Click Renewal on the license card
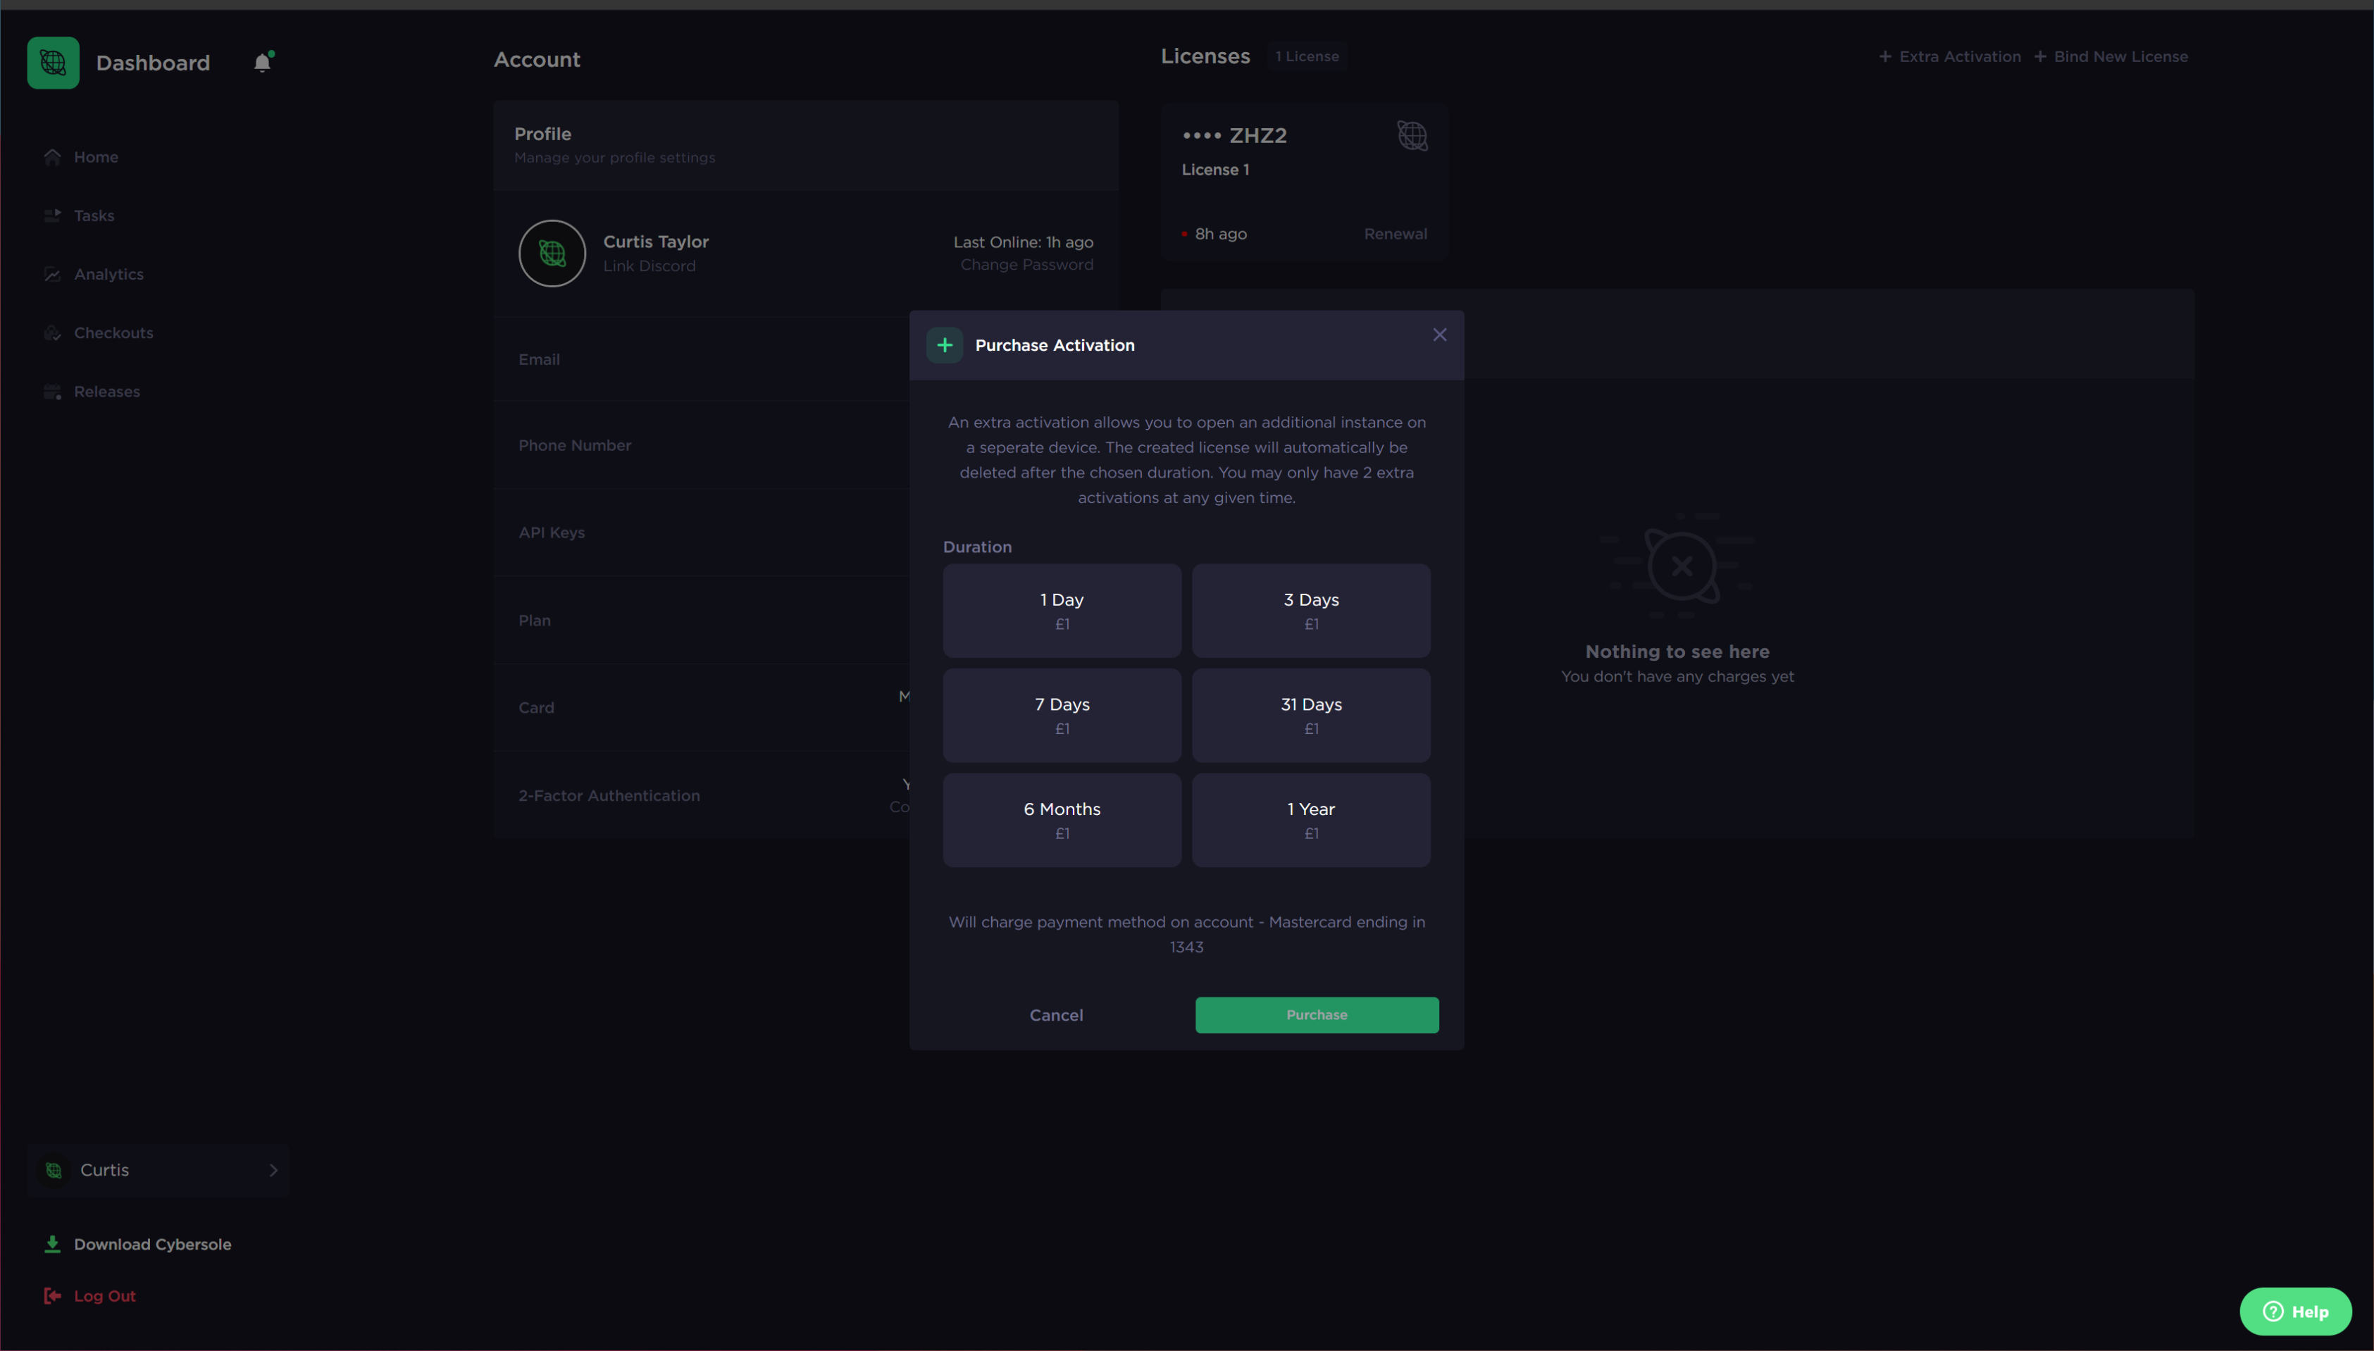 [x=1396, y=234]
